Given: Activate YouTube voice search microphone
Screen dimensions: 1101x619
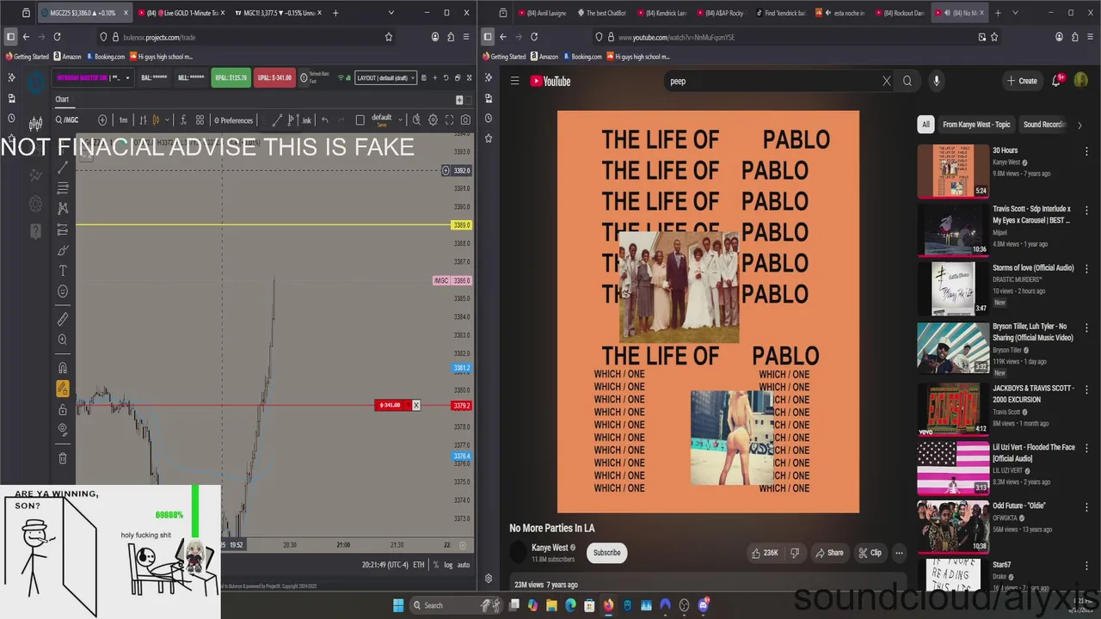Looking at the screenshot, I should 937,81.
